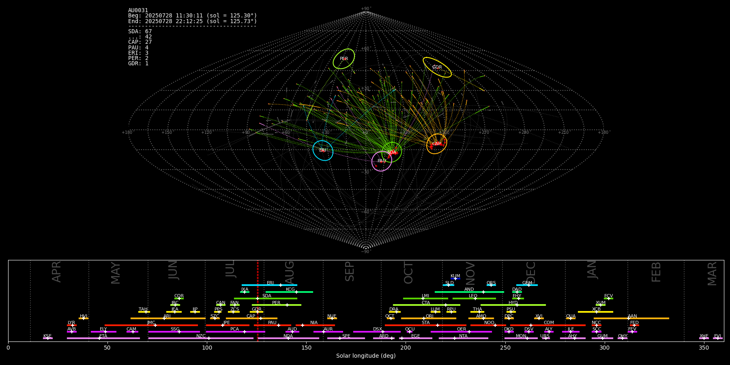Click the PER activity bar in timeline
The image size is (730, 365).
click(x=277, y=305)
